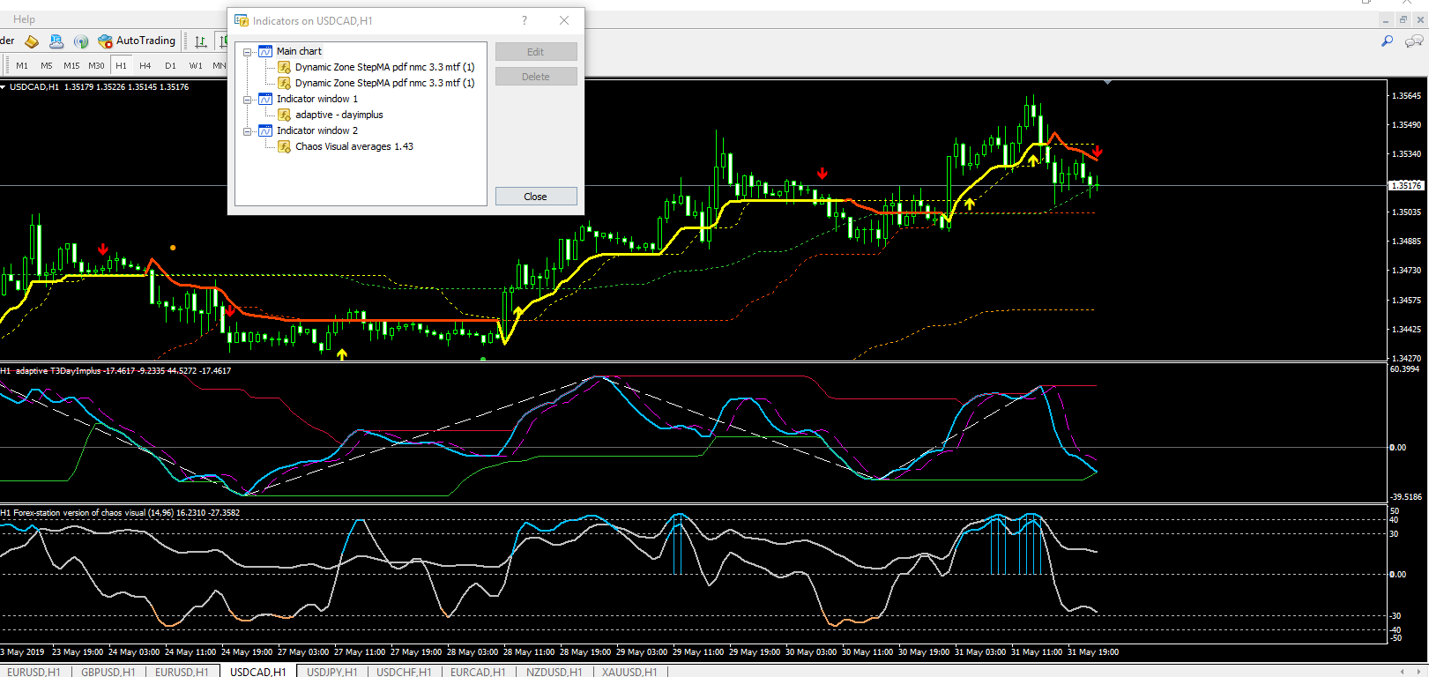Click the adaptive dayimplus function icon
This screenshot has width=1429, height=677.
coord(284,115)
